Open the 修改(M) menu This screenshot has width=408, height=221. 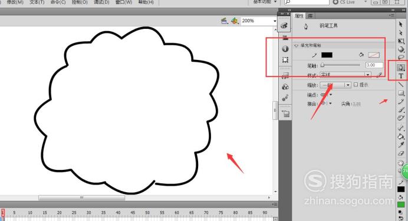(x=15, y=2)
